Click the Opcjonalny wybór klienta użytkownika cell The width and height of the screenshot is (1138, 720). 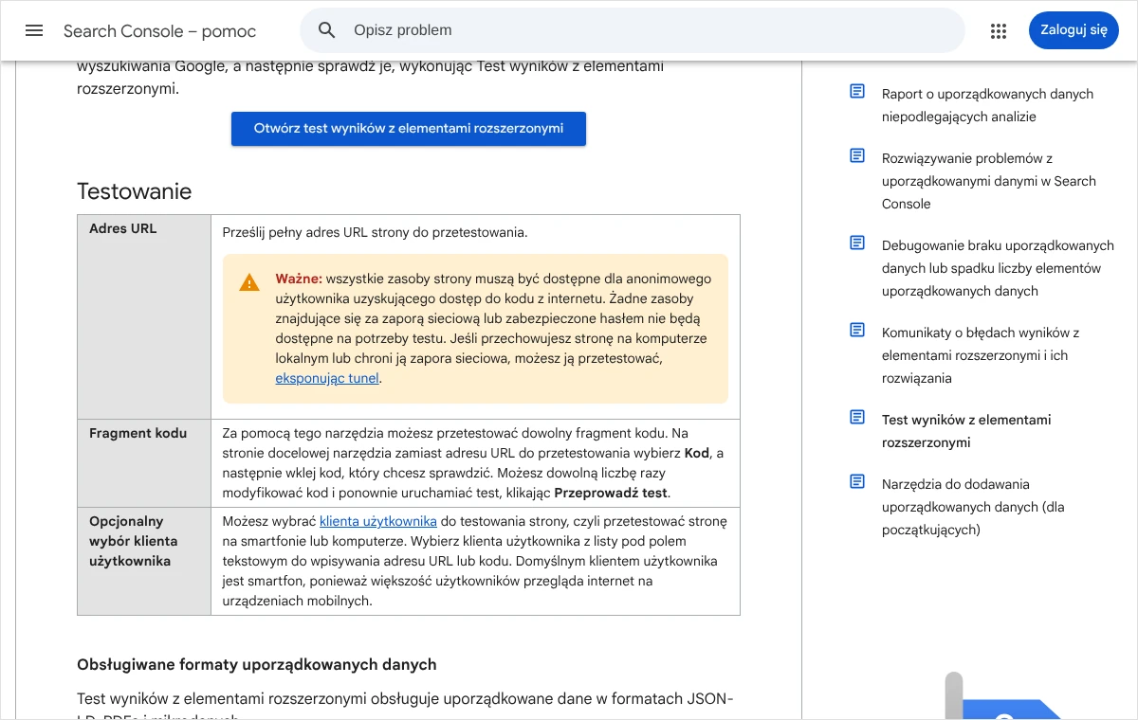144,561
